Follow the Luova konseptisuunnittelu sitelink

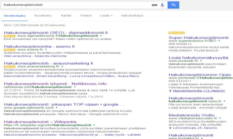(x=92, y=76)
